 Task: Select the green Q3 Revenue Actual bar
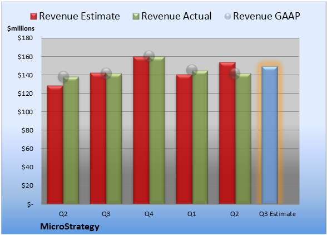pos(114,139)
